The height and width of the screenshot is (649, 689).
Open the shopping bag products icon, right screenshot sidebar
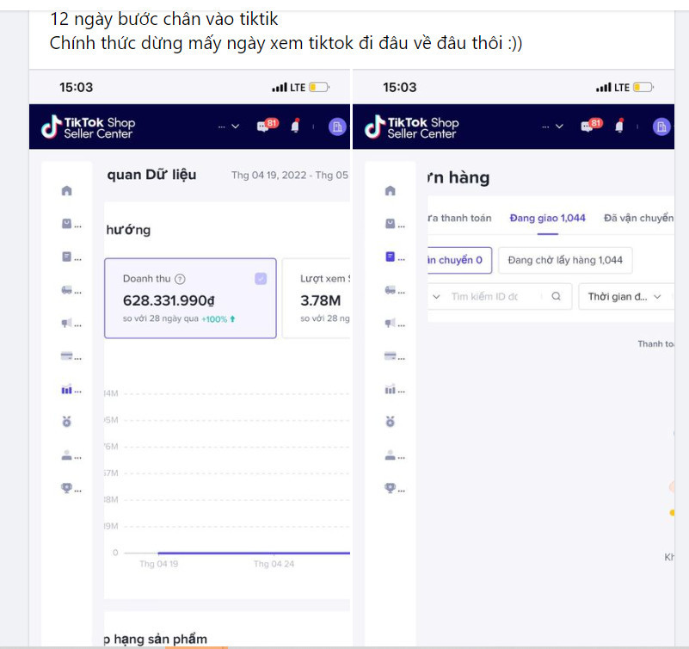[391, 224]
